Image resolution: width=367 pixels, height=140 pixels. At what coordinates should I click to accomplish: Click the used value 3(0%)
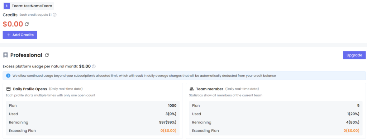point(171,114)
